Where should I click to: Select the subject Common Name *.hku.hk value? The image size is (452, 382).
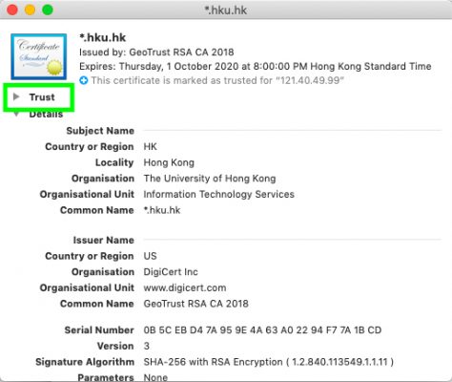coord(162,210)
